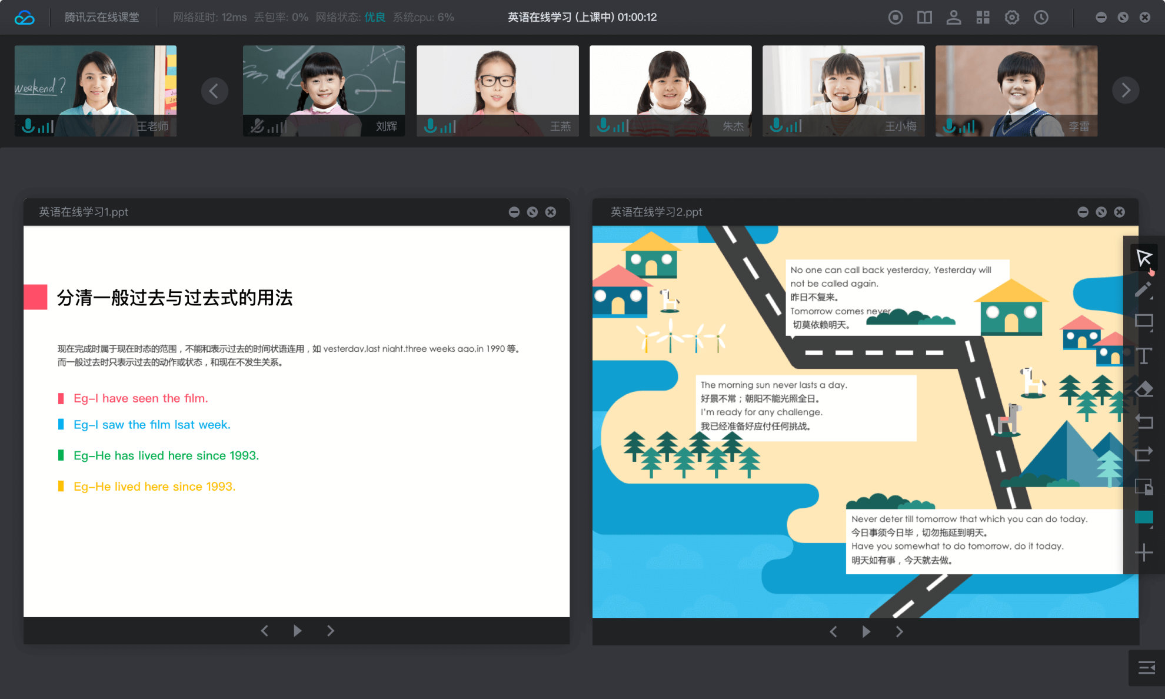Choose the text tool
This screenshot has height=699, width=1165.
(1143, 355)
